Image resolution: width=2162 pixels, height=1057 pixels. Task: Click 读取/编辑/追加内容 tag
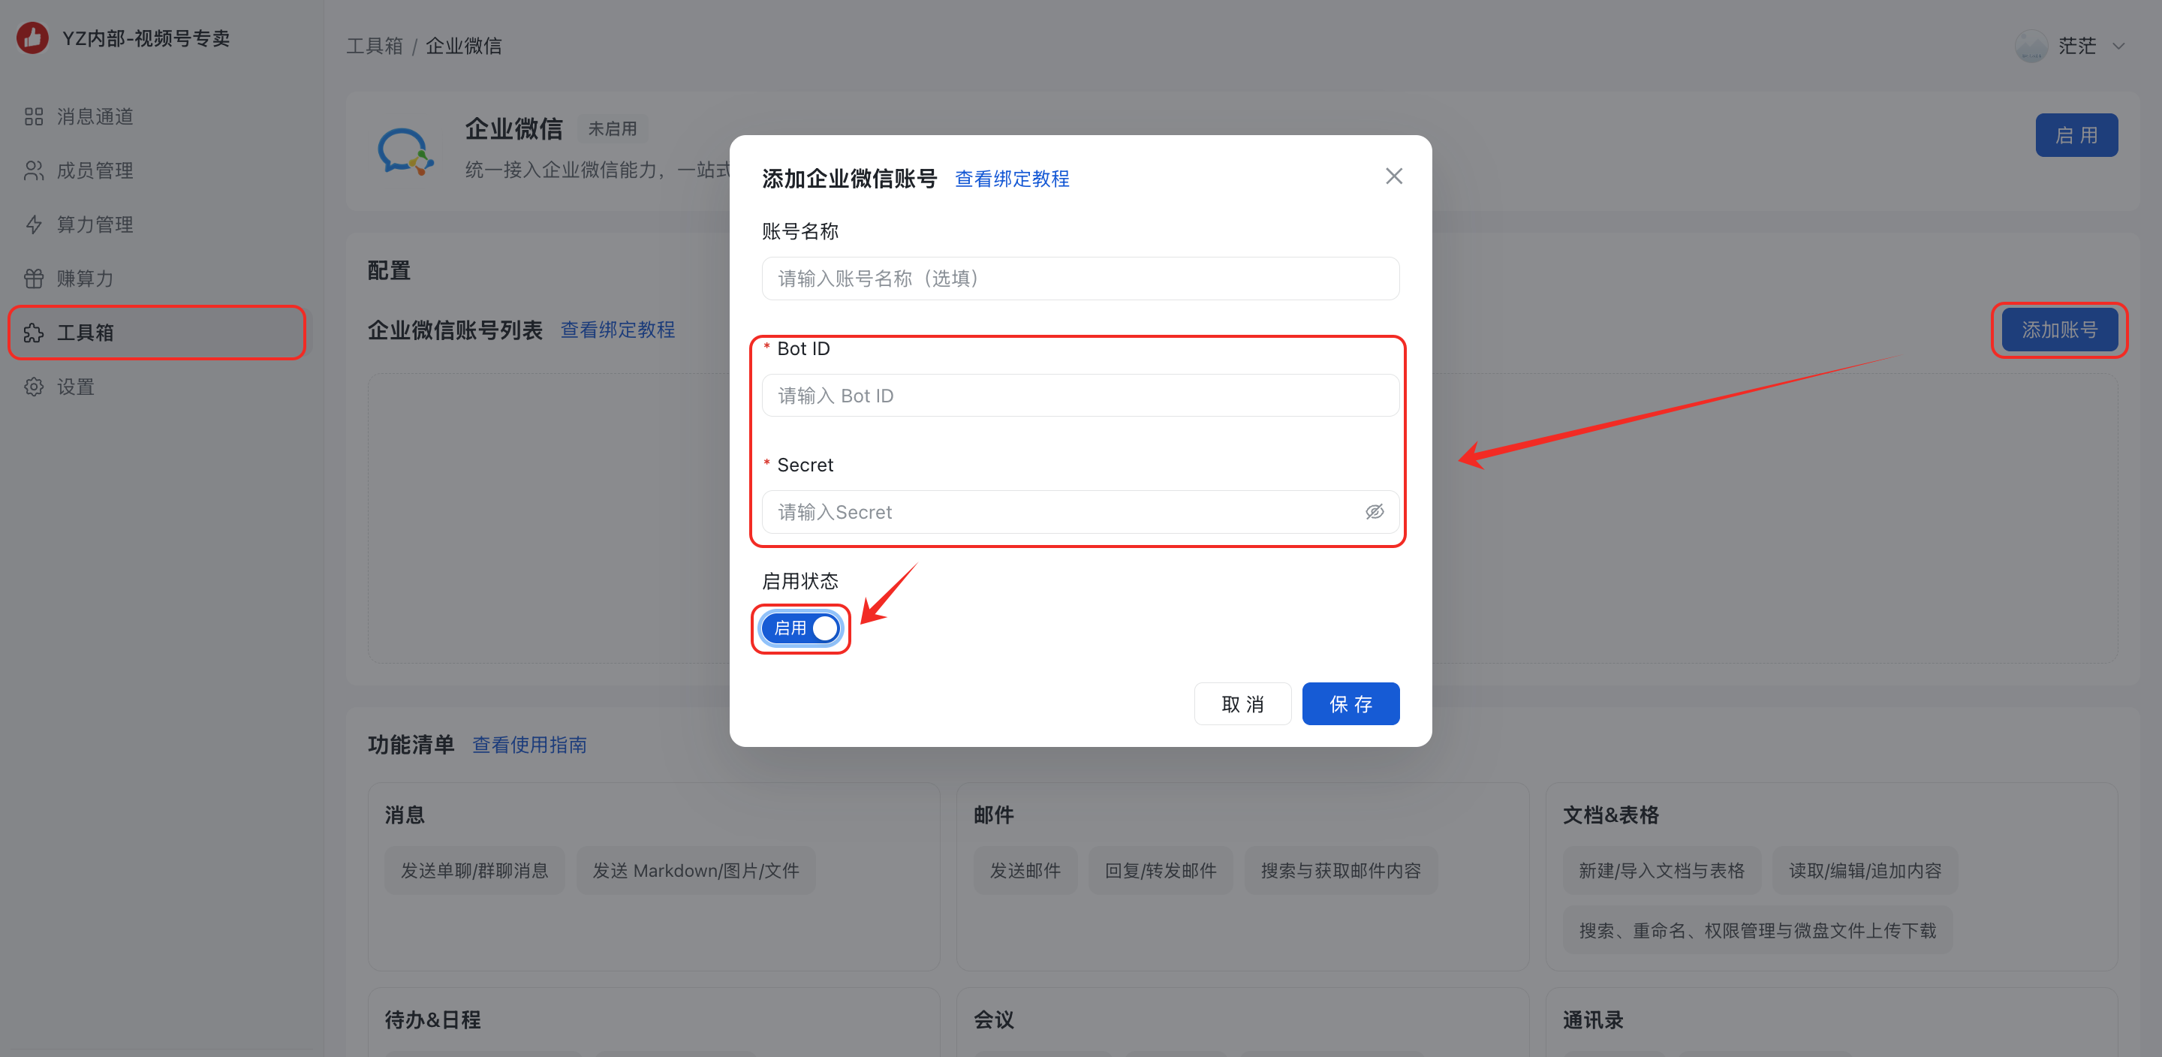pyautogui.click(x=1865, y=871)
